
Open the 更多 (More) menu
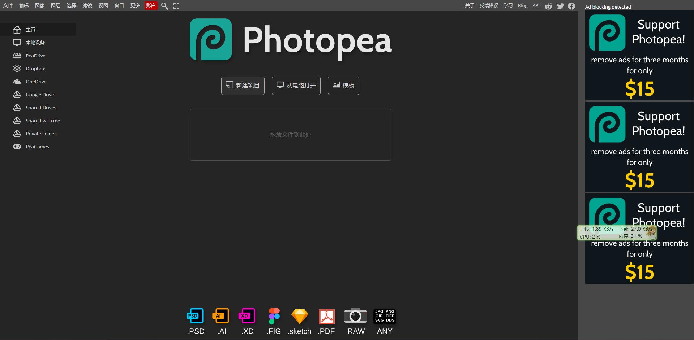(135, 5)
